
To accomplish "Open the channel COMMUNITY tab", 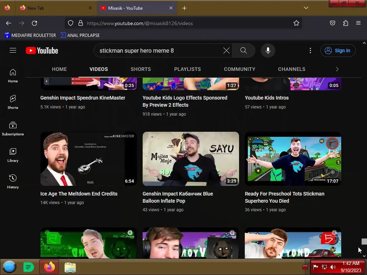I will [239, 69].
